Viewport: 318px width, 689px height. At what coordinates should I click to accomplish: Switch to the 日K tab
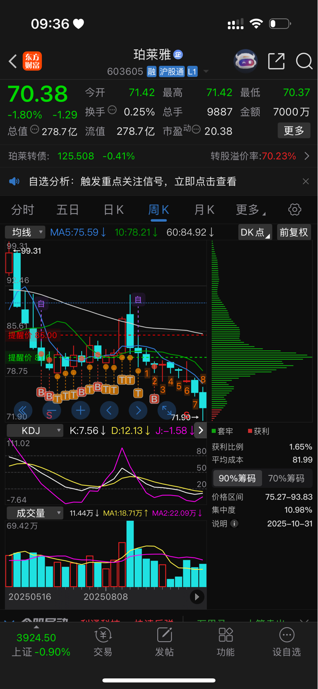coord(113,210)
